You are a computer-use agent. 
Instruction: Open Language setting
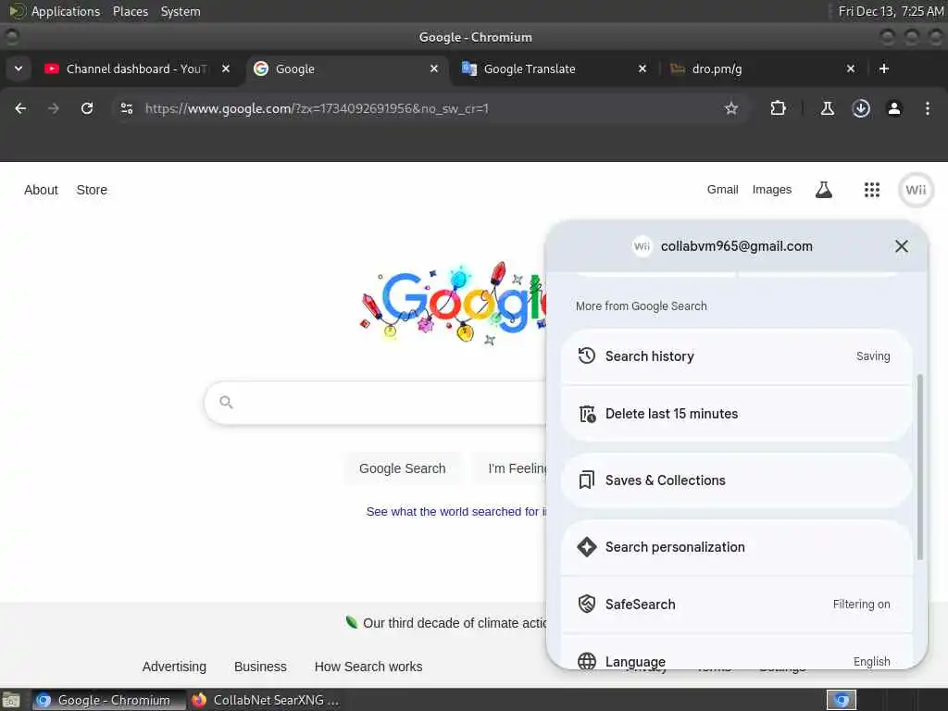coord(736,653)
